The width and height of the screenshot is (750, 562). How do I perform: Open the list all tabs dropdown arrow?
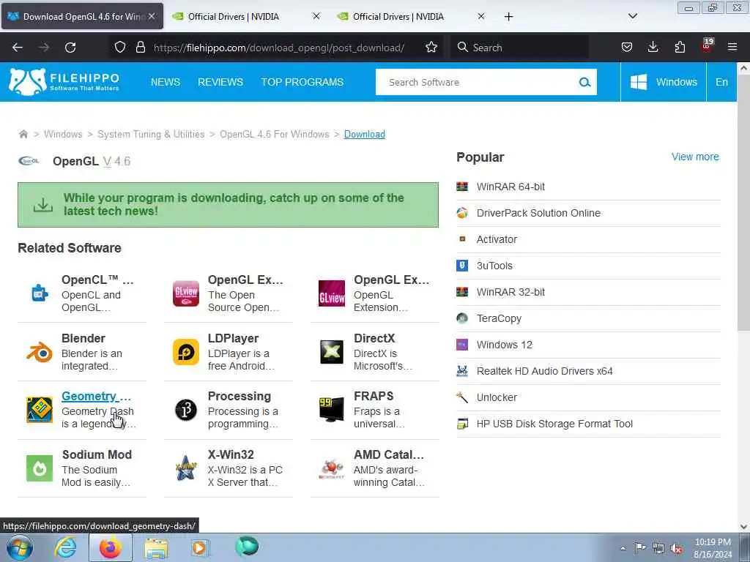tap(632, 16)
